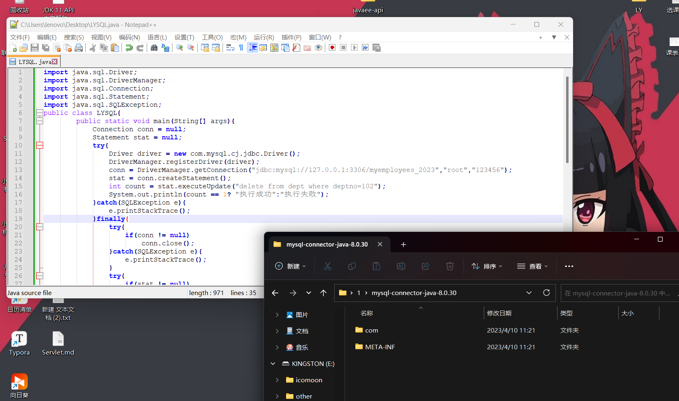Click the Stop Recording macro icon

(x=343, y=48)
